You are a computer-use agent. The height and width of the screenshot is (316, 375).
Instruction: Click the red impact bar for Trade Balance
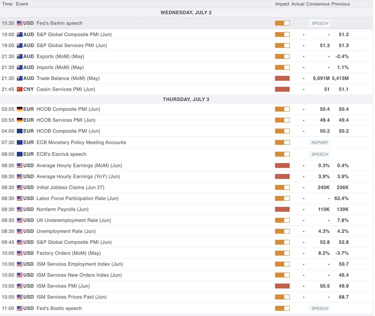(282, 78)
